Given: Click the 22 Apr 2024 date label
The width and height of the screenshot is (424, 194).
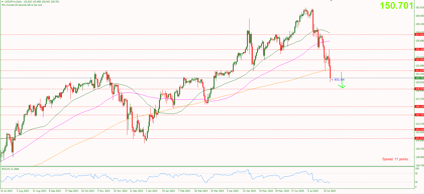Looking at the screenshot, I should coord(250,191).
